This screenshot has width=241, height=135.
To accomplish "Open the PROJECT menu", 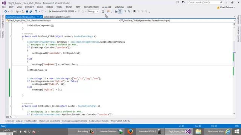I will coord(29,7).
